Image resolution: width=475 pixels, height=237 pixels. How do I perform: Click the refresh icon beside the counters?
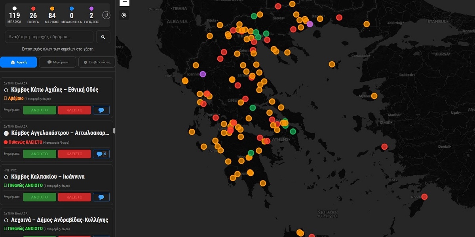pos(106,15)
